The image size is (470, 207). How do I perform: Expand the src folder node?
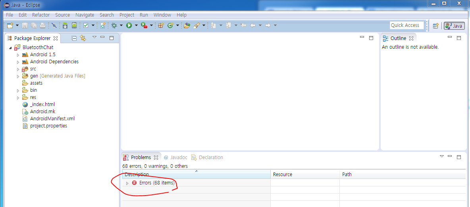[x=18, y=69]
